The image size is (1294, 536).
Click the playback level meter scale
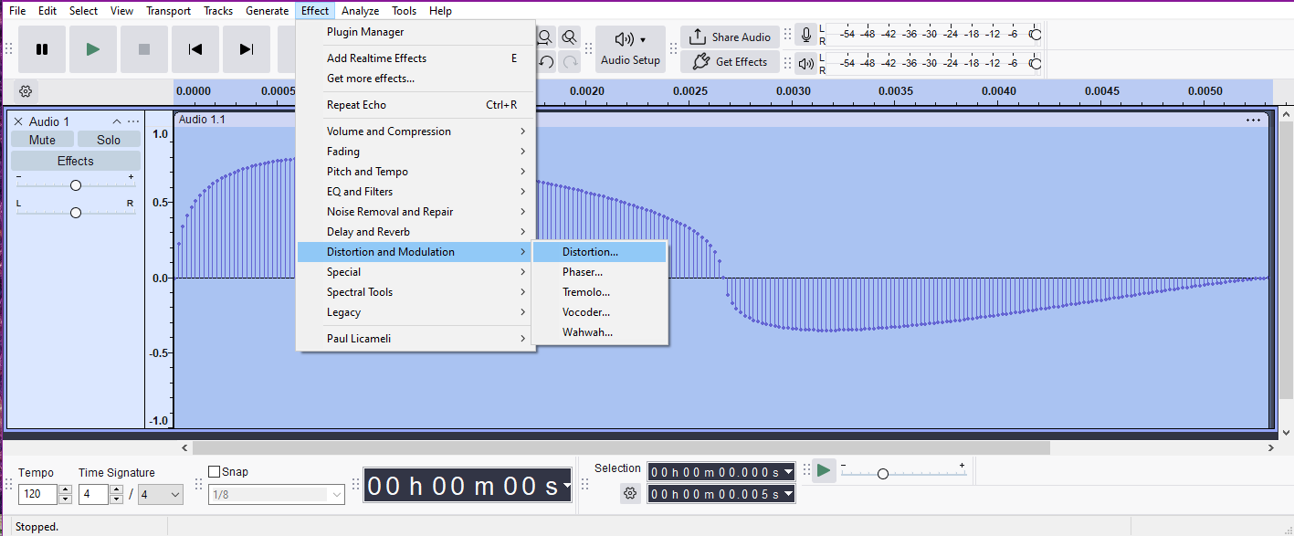tap(935, 62)
